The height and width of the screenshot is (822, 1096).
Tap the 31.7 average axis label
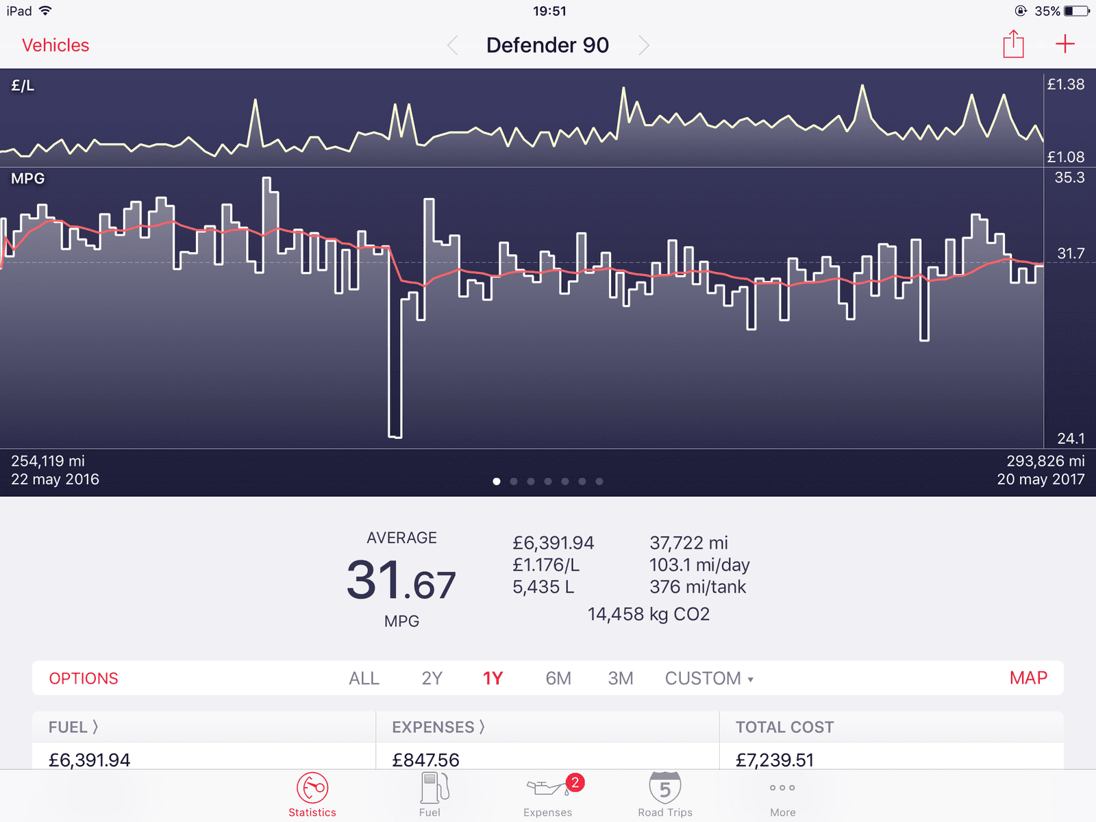pyautogui.click(x=1071, y=253)
